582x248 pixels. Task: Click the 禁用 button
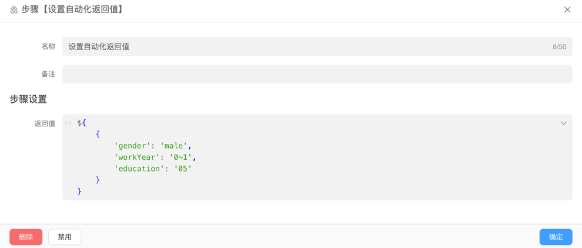pyautogui.click(x=65, y=237)
